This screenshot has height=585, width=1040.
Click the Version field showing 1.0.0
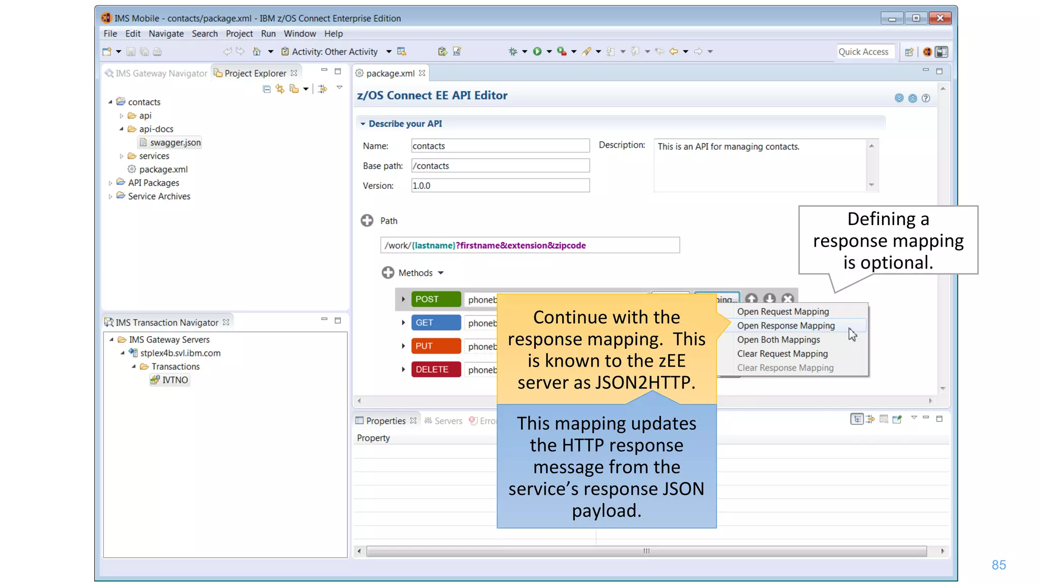(x=500, y=185)
